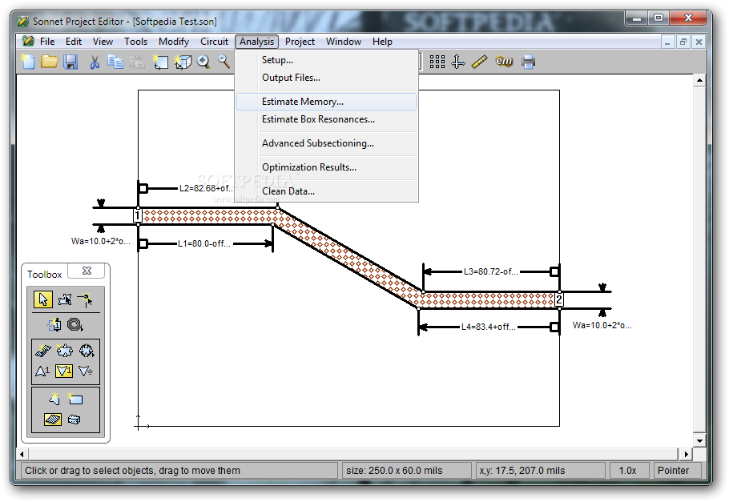Zoom out with the minus magnifier icon
Image resolution: width=729 pixels, height=502 pixels.
tap(224, 62)
